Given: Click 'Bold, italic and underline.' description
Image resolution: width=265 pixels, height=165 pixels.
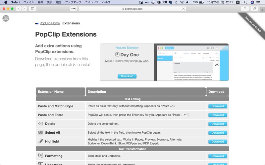Looking at the screenshot, I should coord(104,156).
